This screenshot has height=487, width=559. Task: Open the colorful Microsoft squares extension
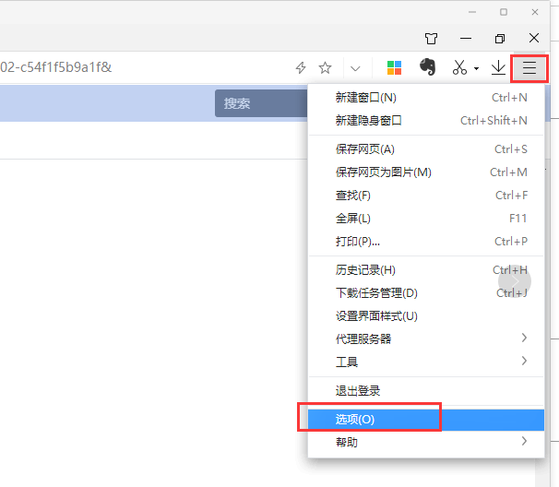(x=394, y=67)
